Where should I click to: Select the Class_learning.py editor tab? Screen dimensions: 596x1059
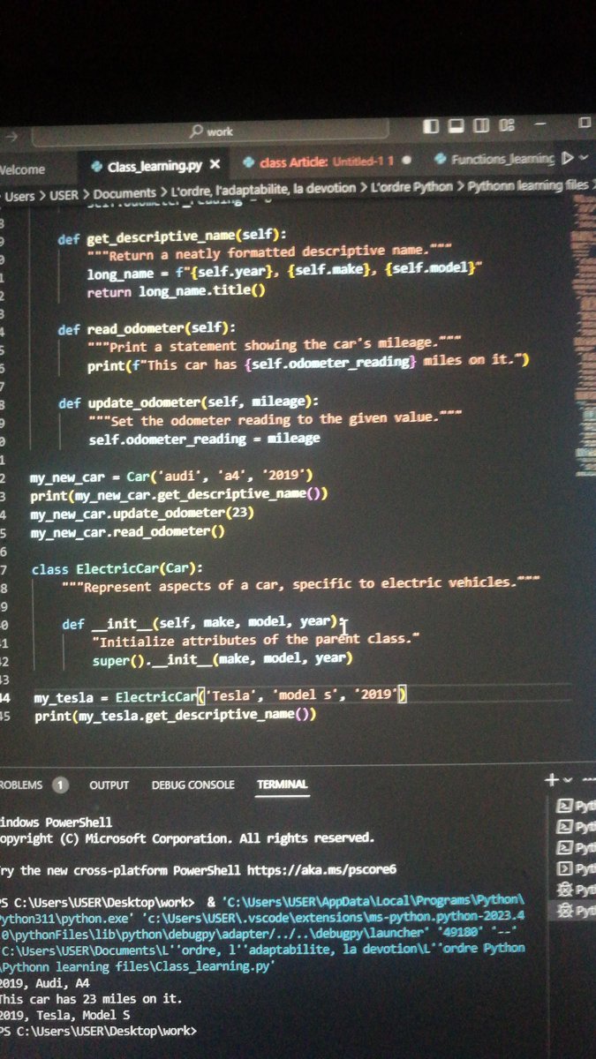pyautogui.click(x=154, y=165)
